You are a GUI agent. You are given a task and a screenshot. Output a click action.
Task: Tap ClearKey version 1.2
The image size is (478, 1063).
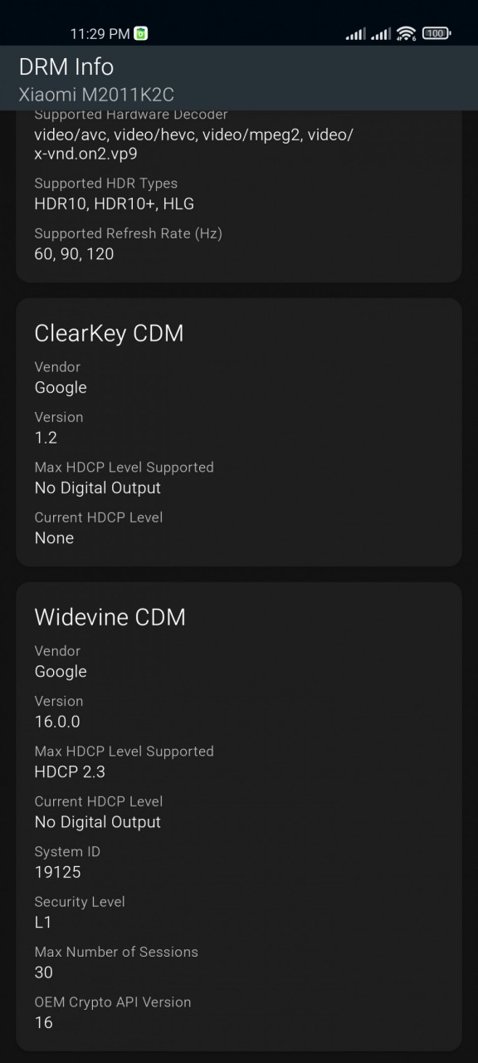46,438
